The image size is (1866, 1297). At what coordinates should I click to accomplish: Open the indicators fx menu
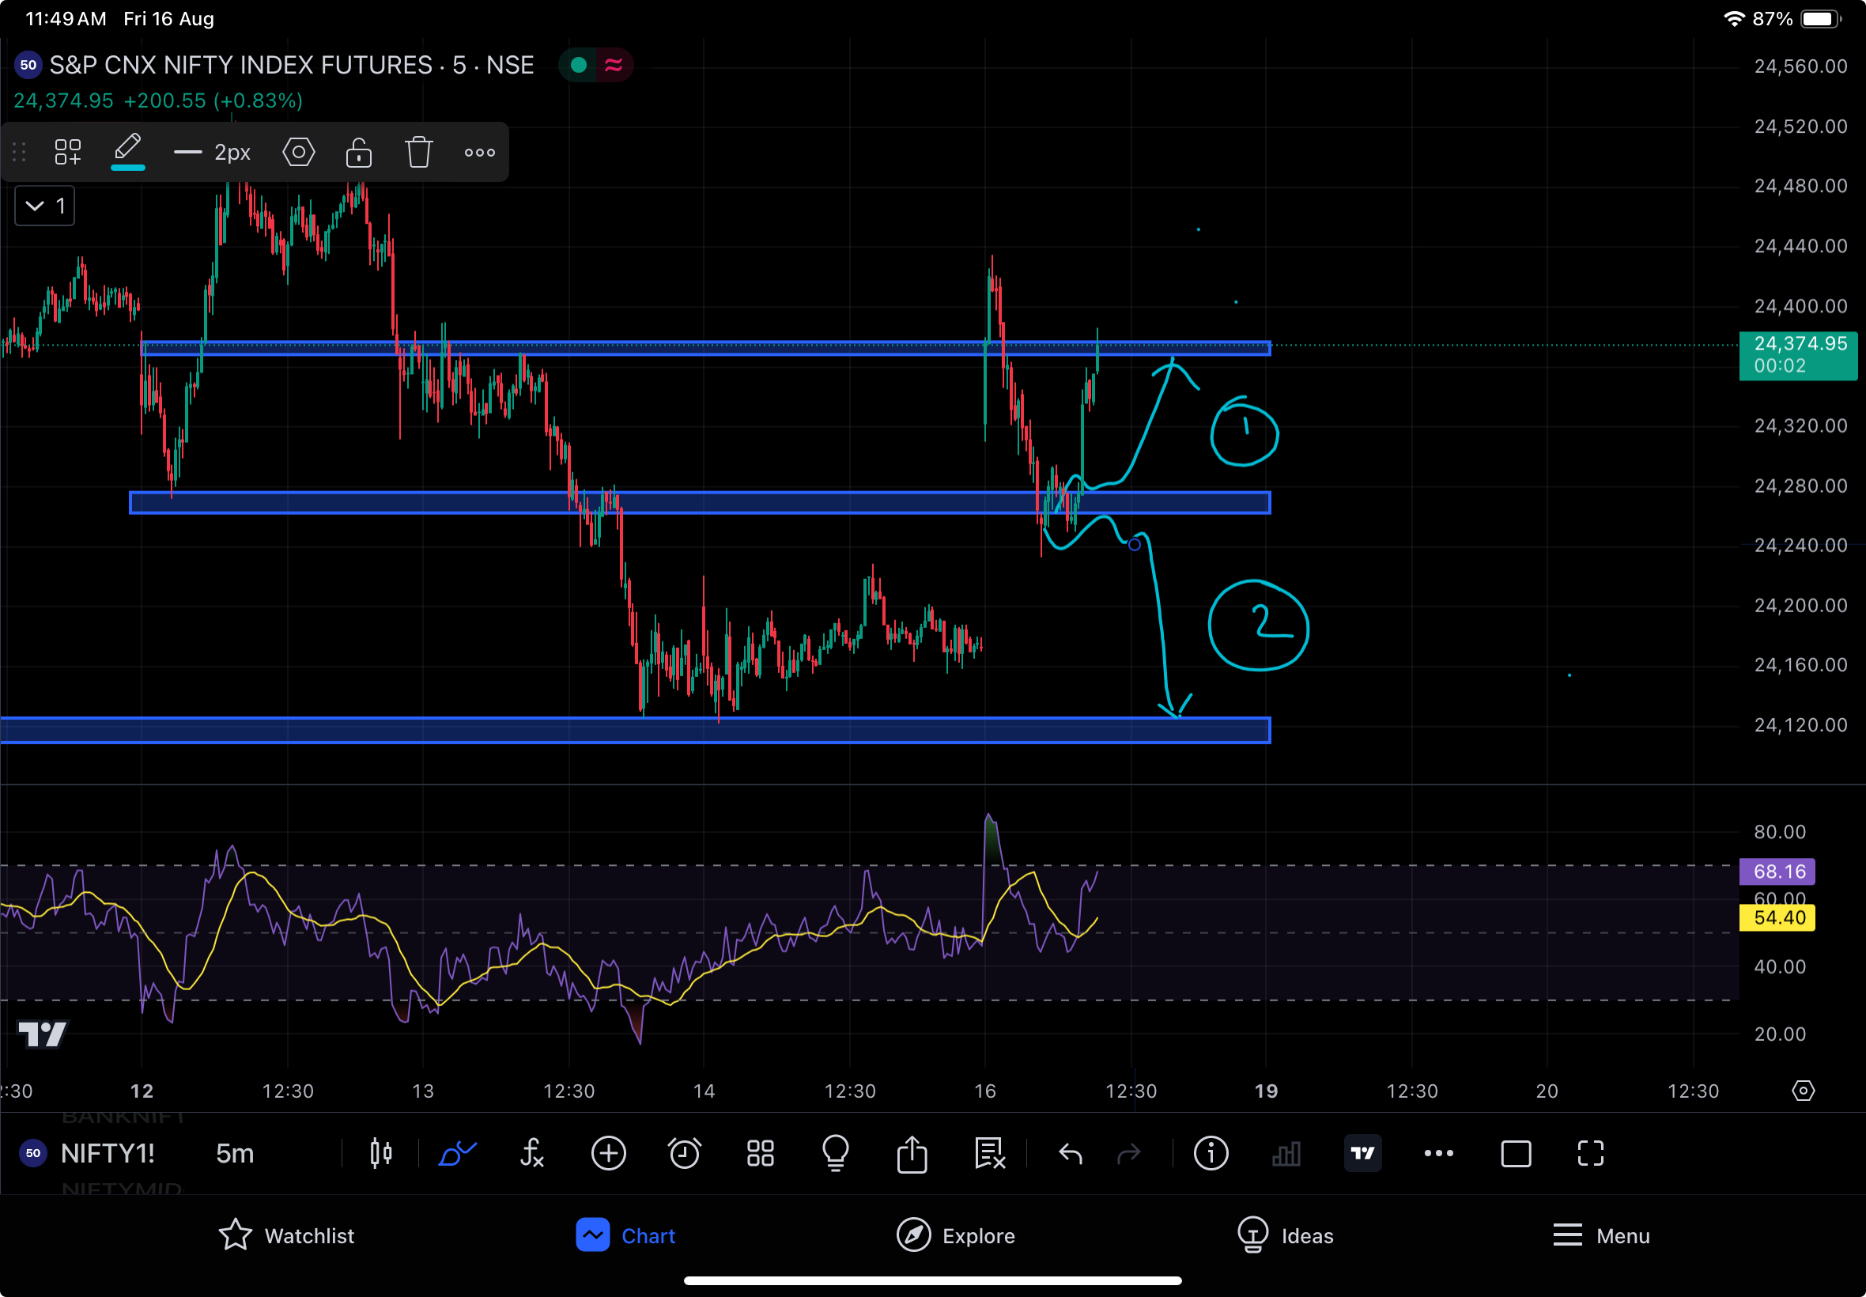pos(531,1153)
